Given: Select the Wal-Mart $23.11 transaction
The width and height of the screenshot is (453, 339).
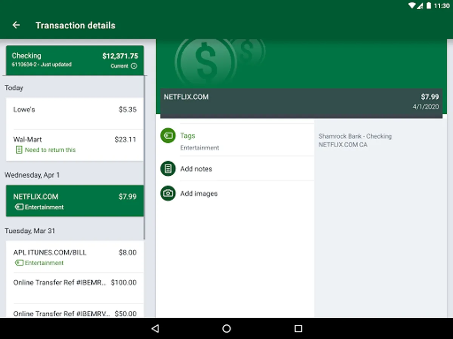Looking at the screenshot, I should point(75,145).
